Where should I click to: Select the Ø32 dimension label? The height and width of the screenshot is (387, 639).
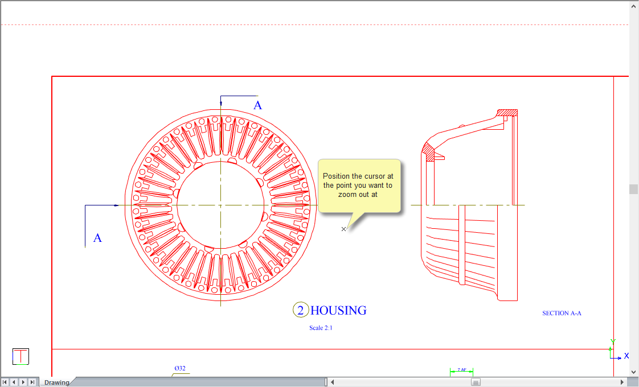coord(180,369)
